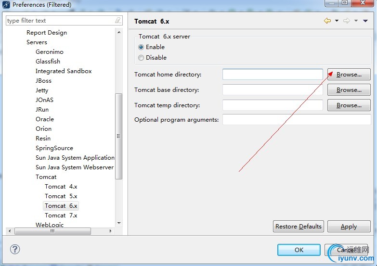Click the vertical scrollbar thumb in tree
The width and height of the screenshot is (377, 266).
pyautogui.click(x=119, y=136)
